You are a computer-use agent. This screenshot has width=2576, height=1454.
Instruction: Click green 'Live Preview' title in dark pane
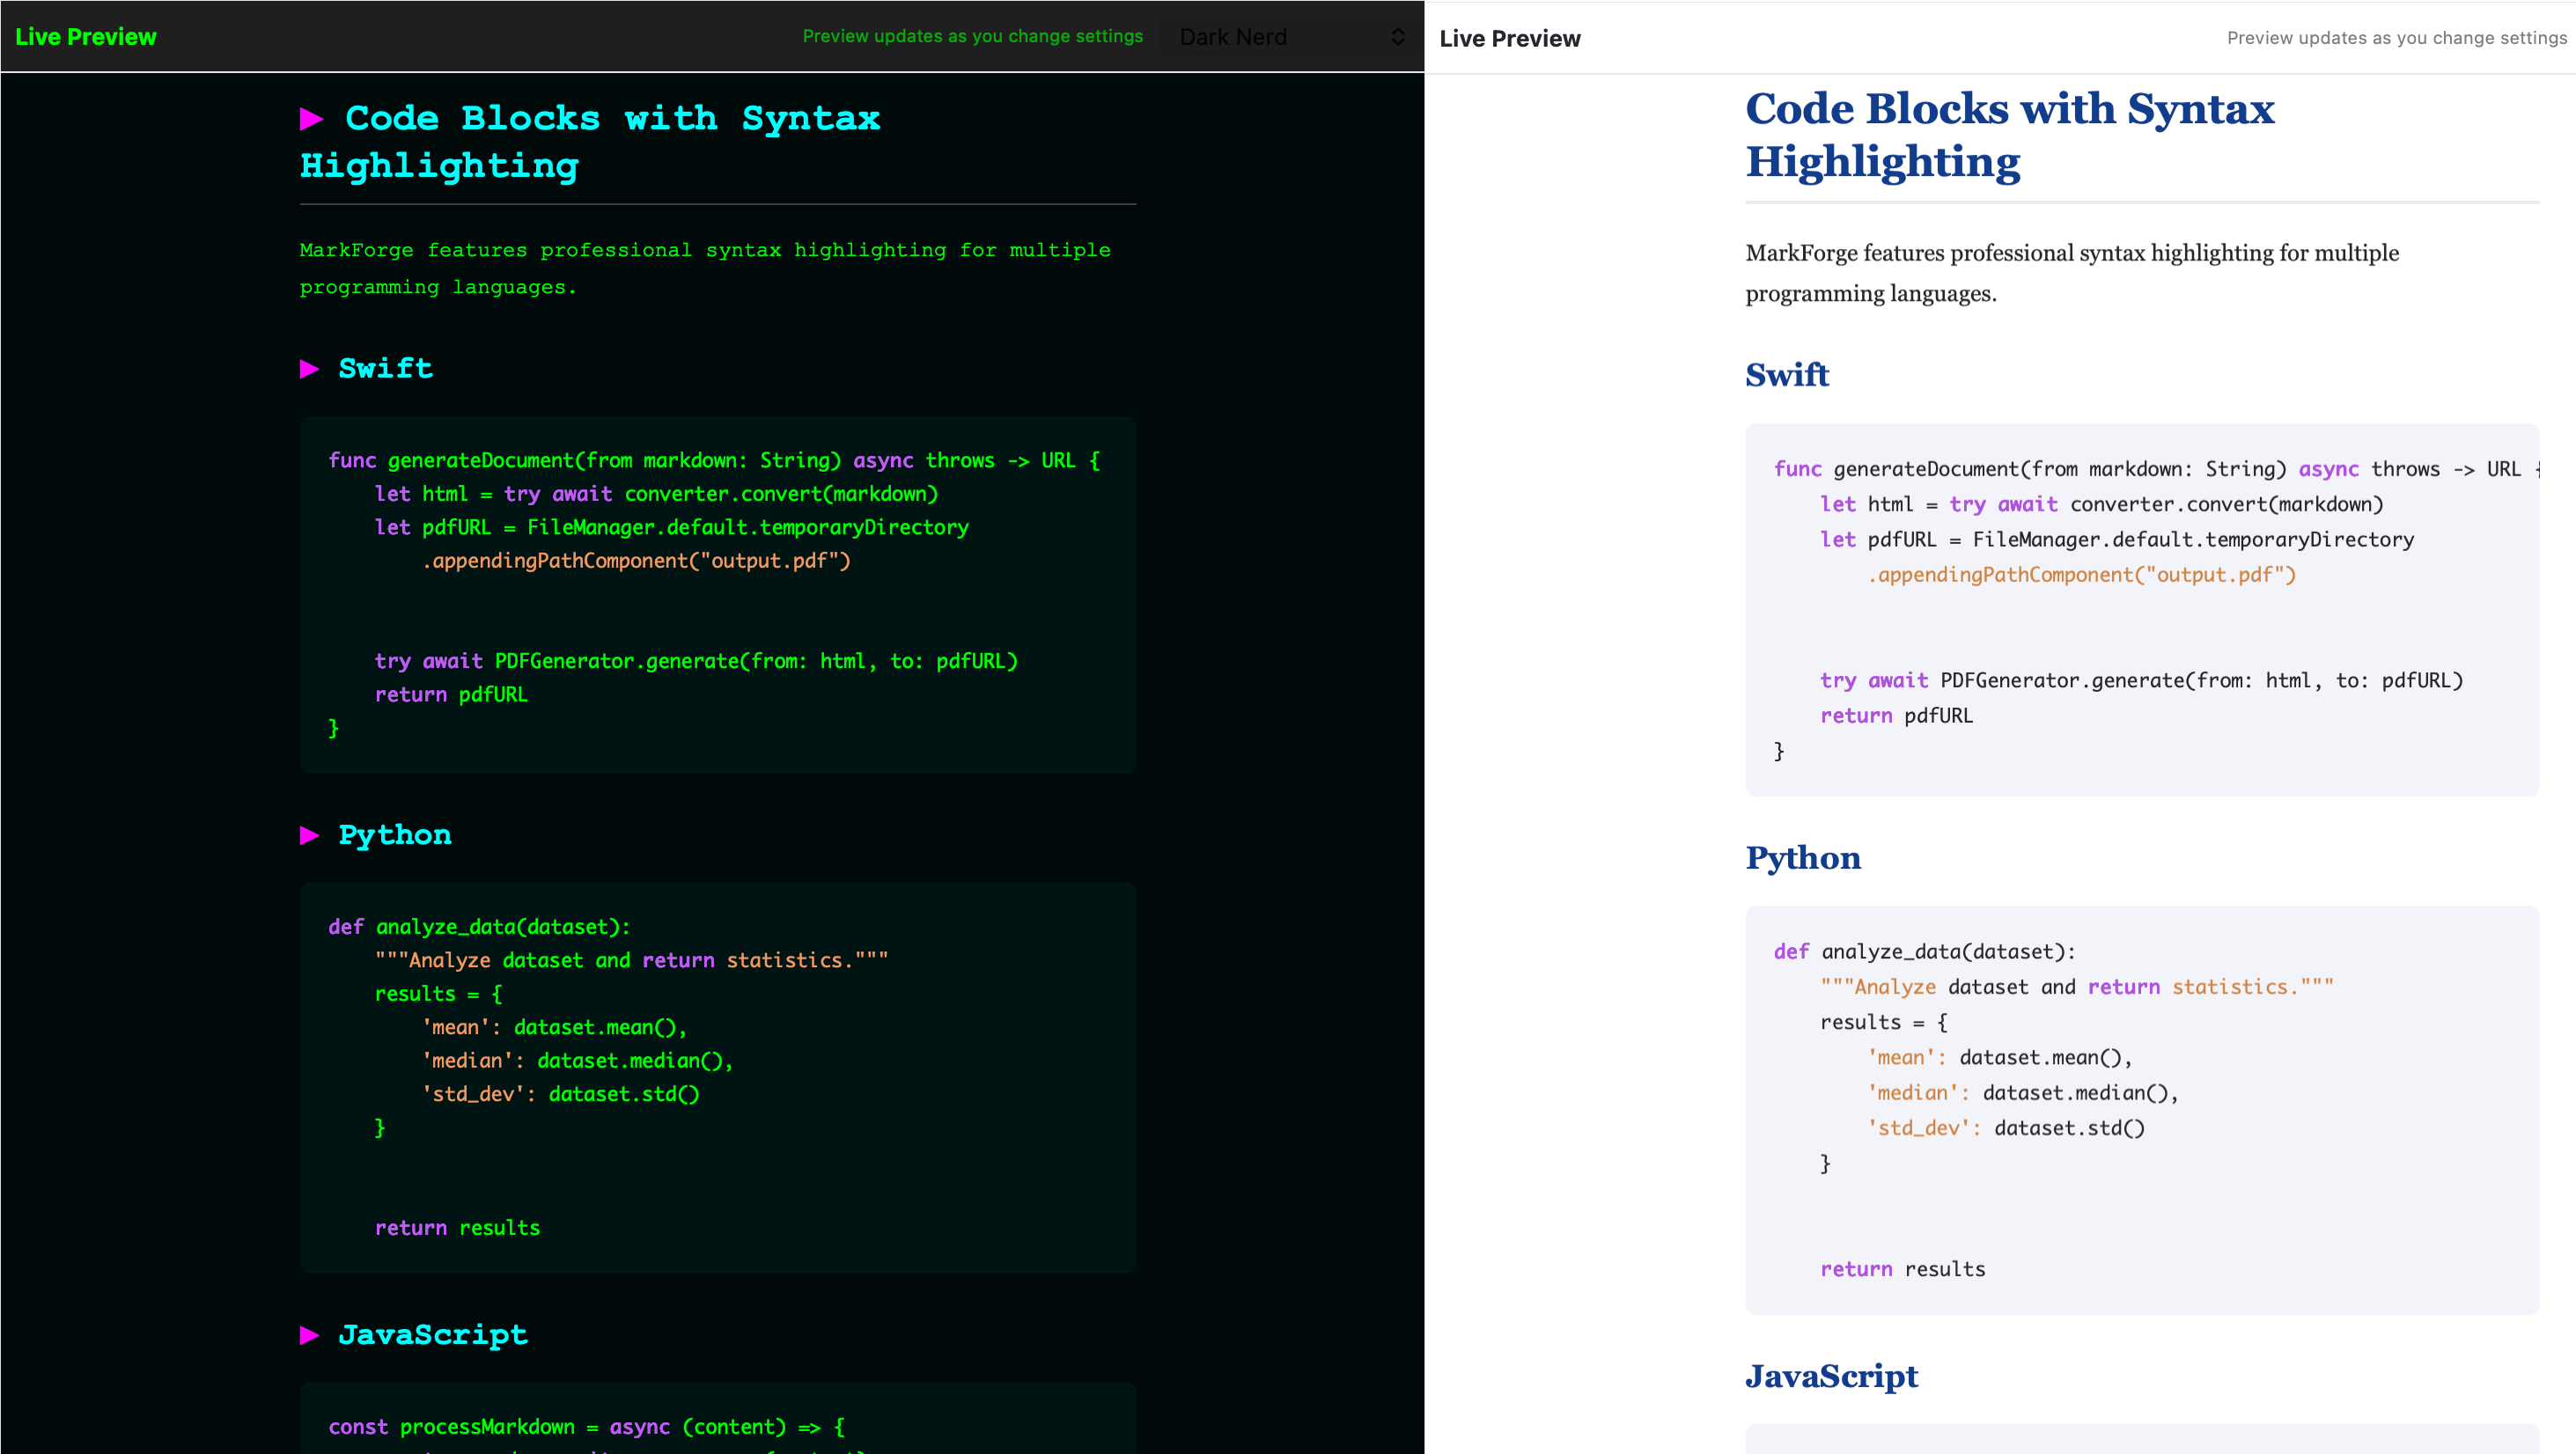86,37
